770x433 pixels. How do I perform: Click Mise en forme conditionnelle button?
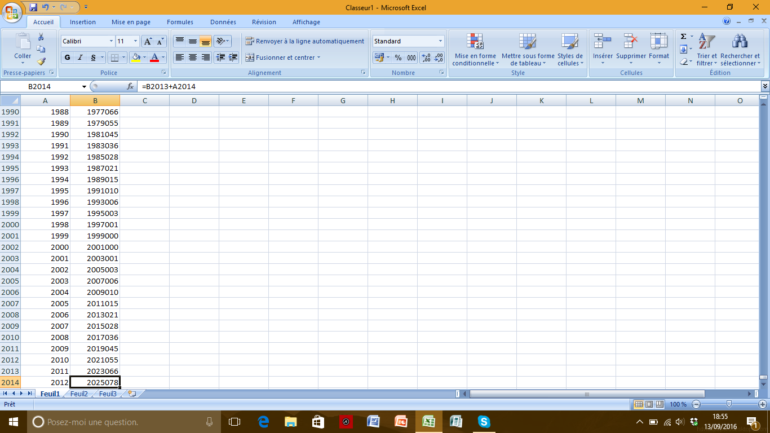coord(475,50)
